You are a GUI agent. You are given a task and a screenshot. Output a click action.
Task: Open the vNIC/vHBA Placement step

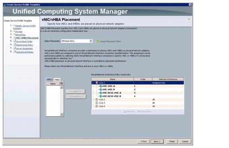coord(27,38)
